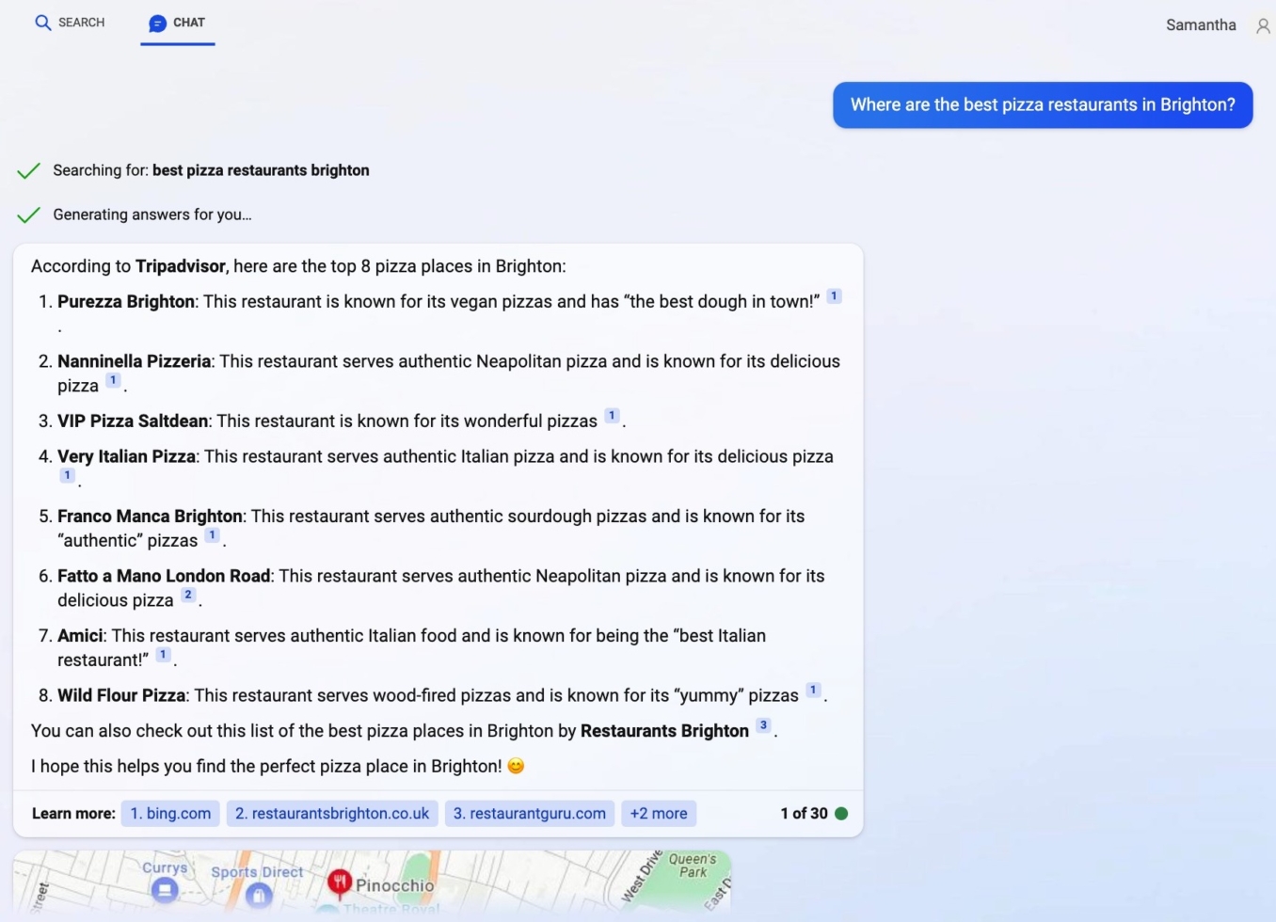Click citation 3 after Restaurants Brighton
Image resolution: width=1276 pixels, height=922 pixels.
point(763,725)
